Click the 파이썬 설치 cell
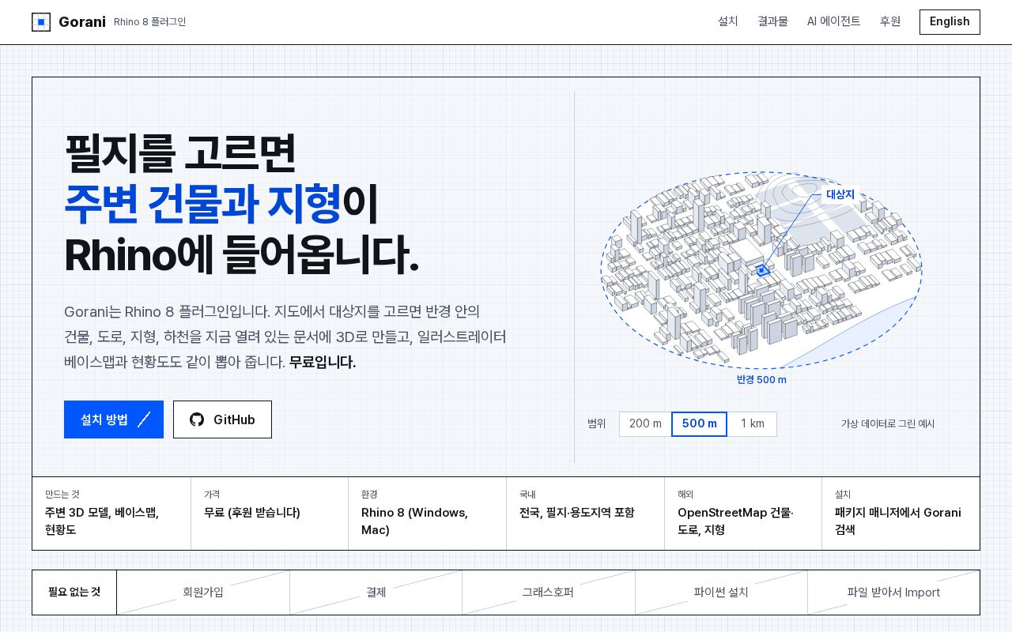Image resolution: width=1012 pixels, height=632 pixels. coord(721,592)
